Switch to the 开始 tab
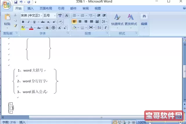The width and height of the screenshot is (186, 124). point(18,8)
